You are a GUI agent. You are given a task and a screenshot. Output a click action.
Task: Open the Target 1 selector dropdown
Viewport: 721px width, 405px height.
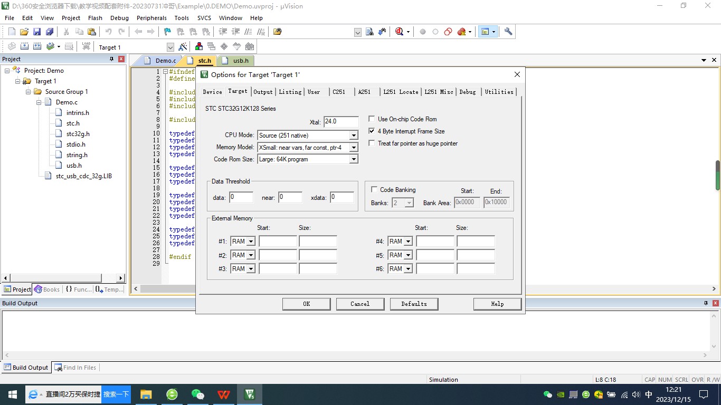click(x=170, y=47)
